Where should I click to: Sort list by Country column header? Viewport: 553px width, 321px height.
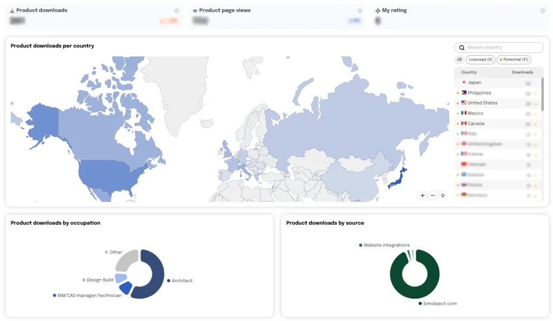(x=469, y=72)
